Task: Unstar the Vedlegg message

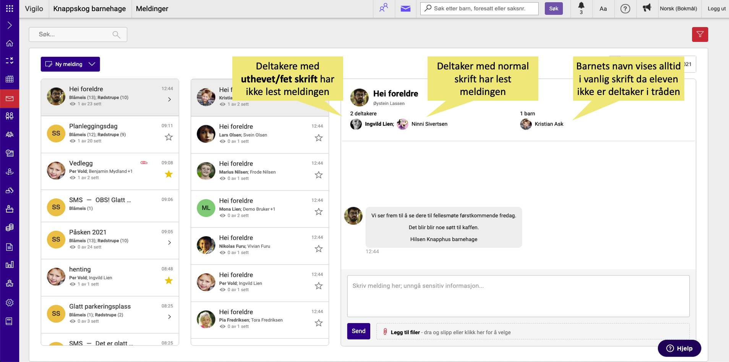Action: click(x=168, y=174)
